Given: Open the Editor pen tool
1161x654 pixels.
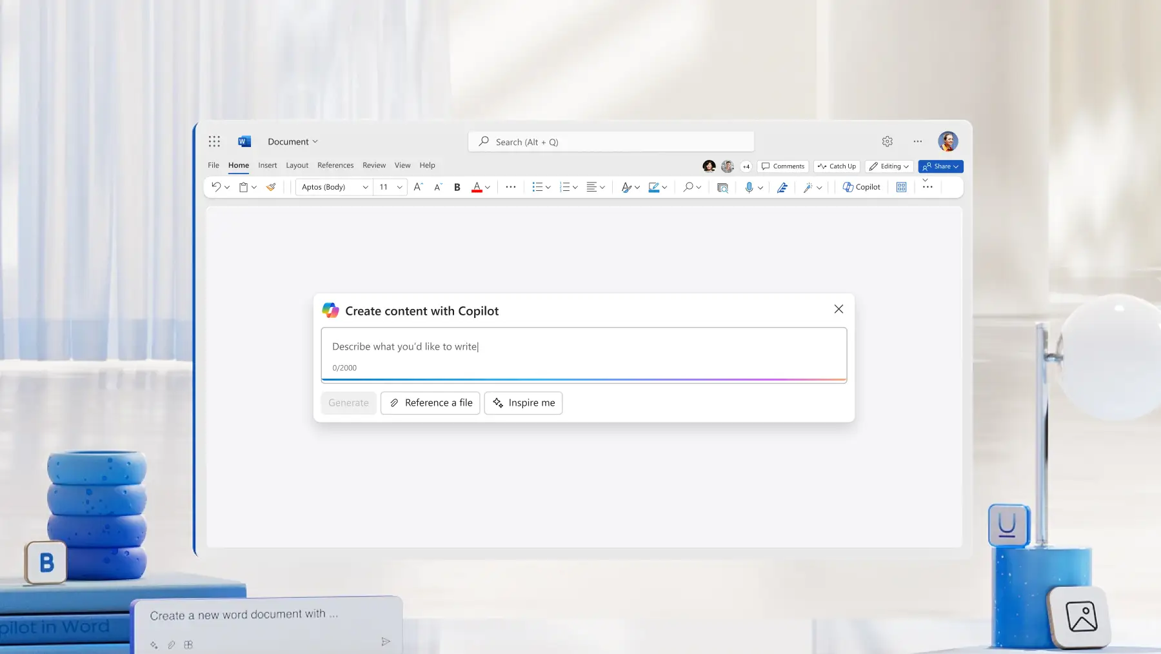Looking at the screenshot, I should (782, 187).
